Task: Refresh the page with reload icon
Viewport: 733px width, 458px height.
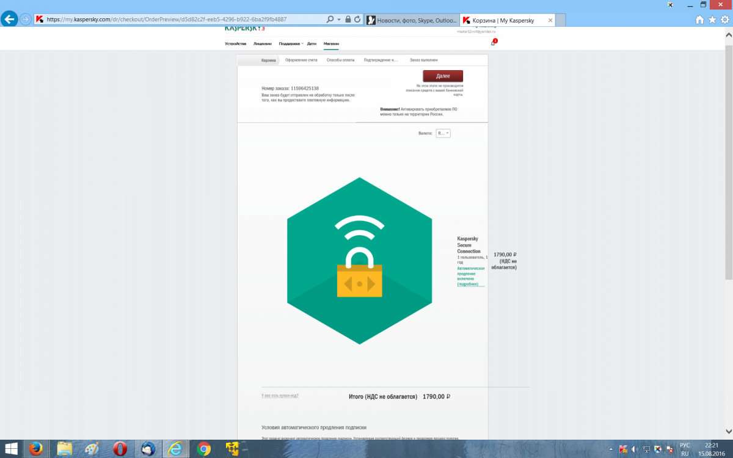Action: [x=357, y=20]
